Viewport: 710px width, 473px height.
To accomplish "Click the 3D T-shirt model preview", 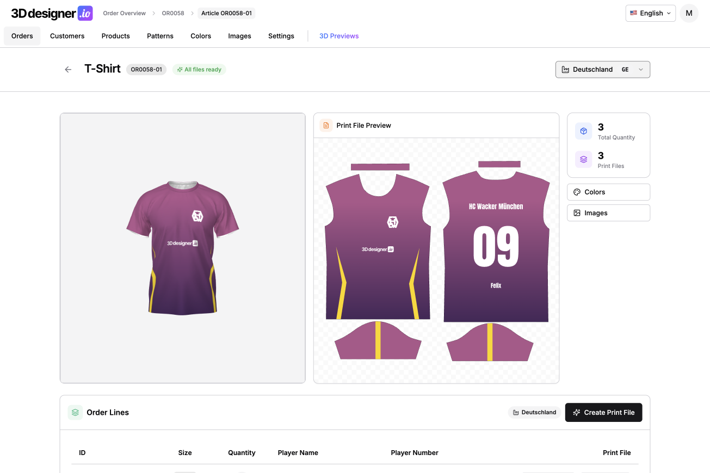I will coord(183,248).
